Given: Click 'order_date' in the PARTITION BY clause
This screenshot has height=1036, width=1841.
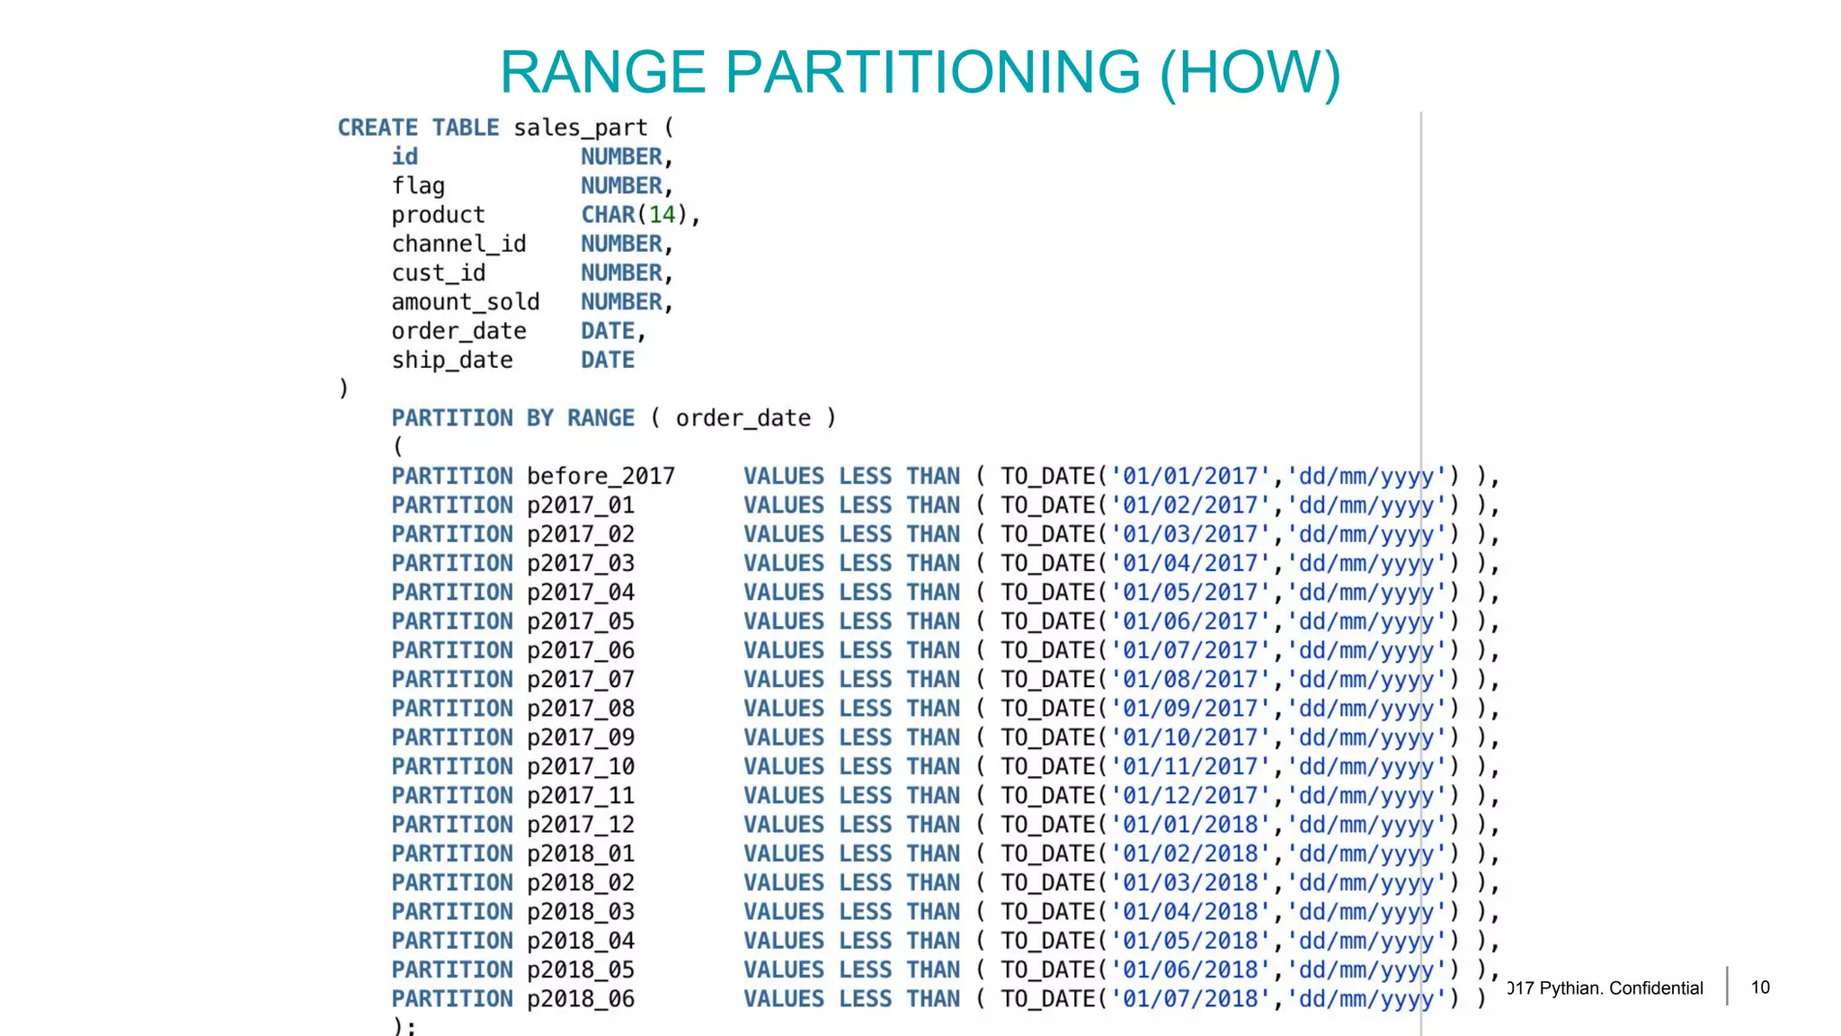Looking at the screenshot, I should (x=743, y=418).
